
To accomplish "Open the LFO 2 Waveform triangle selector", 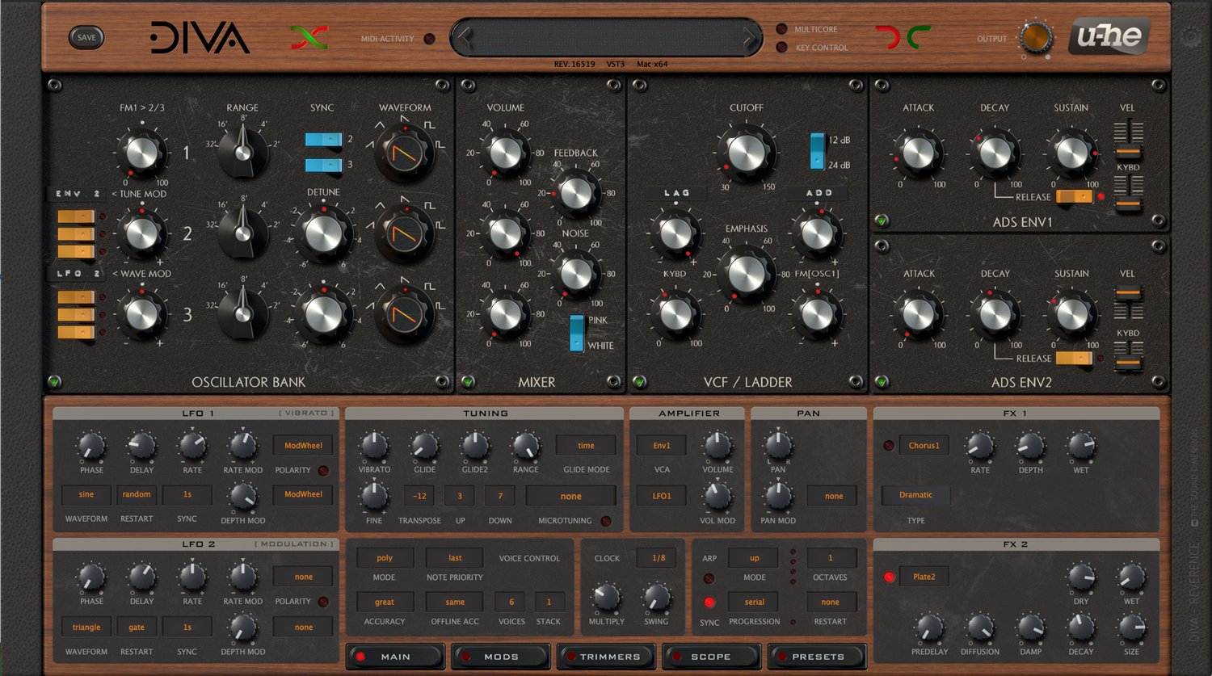I will pyautogui.click(x=86, y=627).
